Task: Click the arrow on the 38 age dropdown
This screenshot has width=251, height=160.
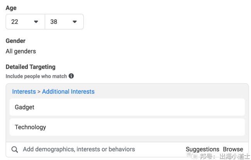Action: [75, 22]
